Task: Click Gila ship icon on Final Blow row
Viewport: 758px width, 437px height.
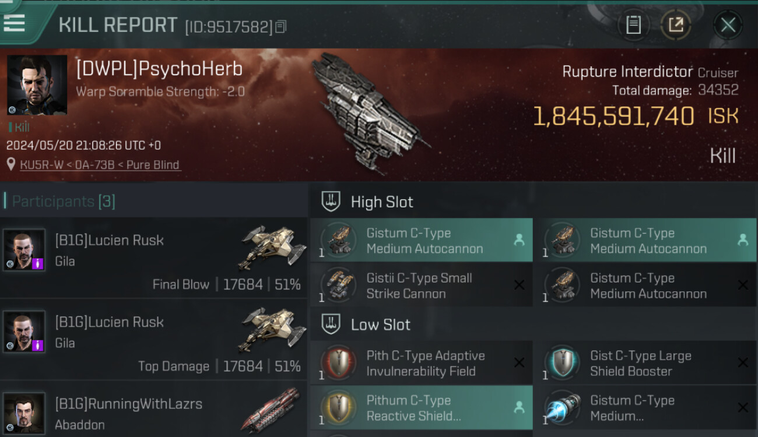Action: [272, 249]
